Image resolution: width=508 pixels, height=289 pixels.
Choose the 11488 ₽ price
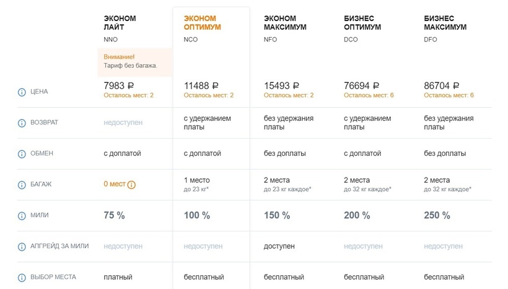click(203, 86)
